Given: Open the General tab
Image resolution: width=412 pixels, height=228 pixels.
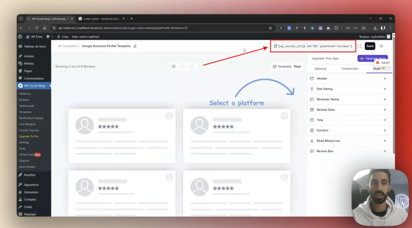Looking at the screenshot, I should [320, 69].
